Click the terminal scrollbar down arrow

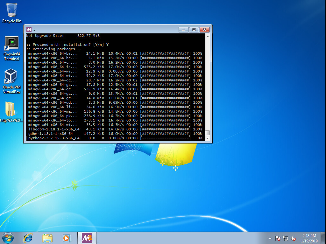pyautogui.click(x=208, y=138)
